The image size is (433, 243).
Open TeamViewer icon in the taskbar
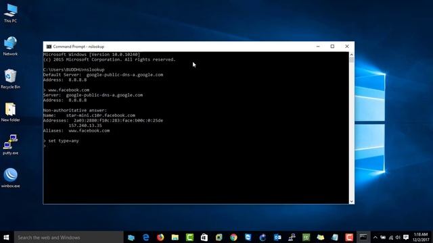[248, 237]
